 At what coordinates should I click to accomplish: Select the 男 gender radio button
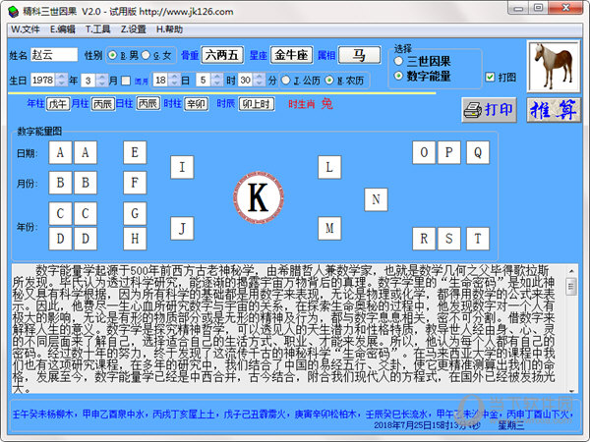pos(112,55)
